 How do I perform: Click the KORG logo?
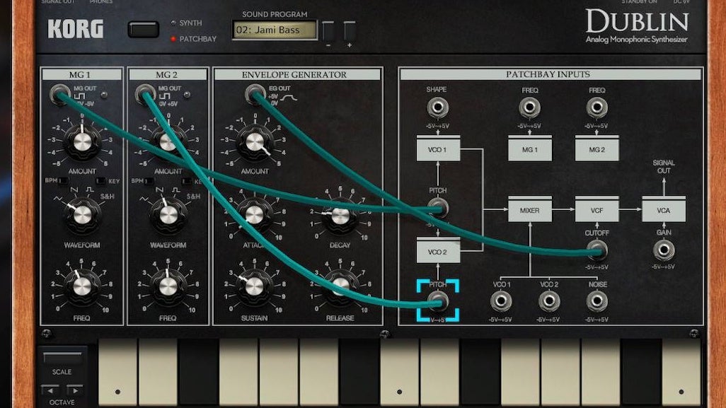[76, 29]
